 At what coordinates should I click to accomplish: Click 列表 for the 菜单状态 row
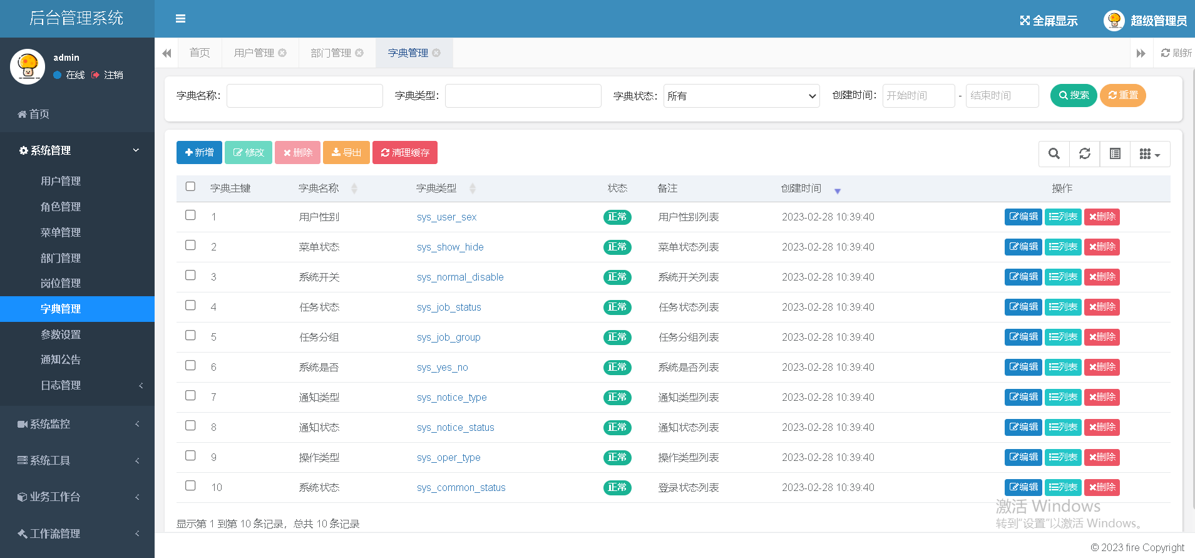click(1063, 247)
